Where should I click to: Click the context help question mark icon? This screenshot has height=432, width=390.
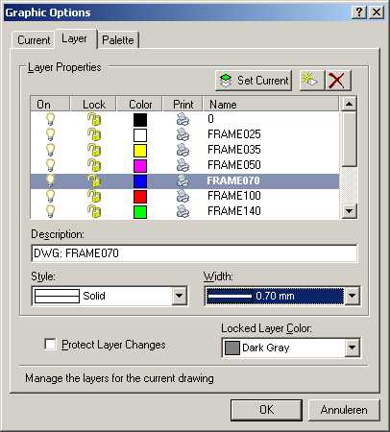point(359,12)
